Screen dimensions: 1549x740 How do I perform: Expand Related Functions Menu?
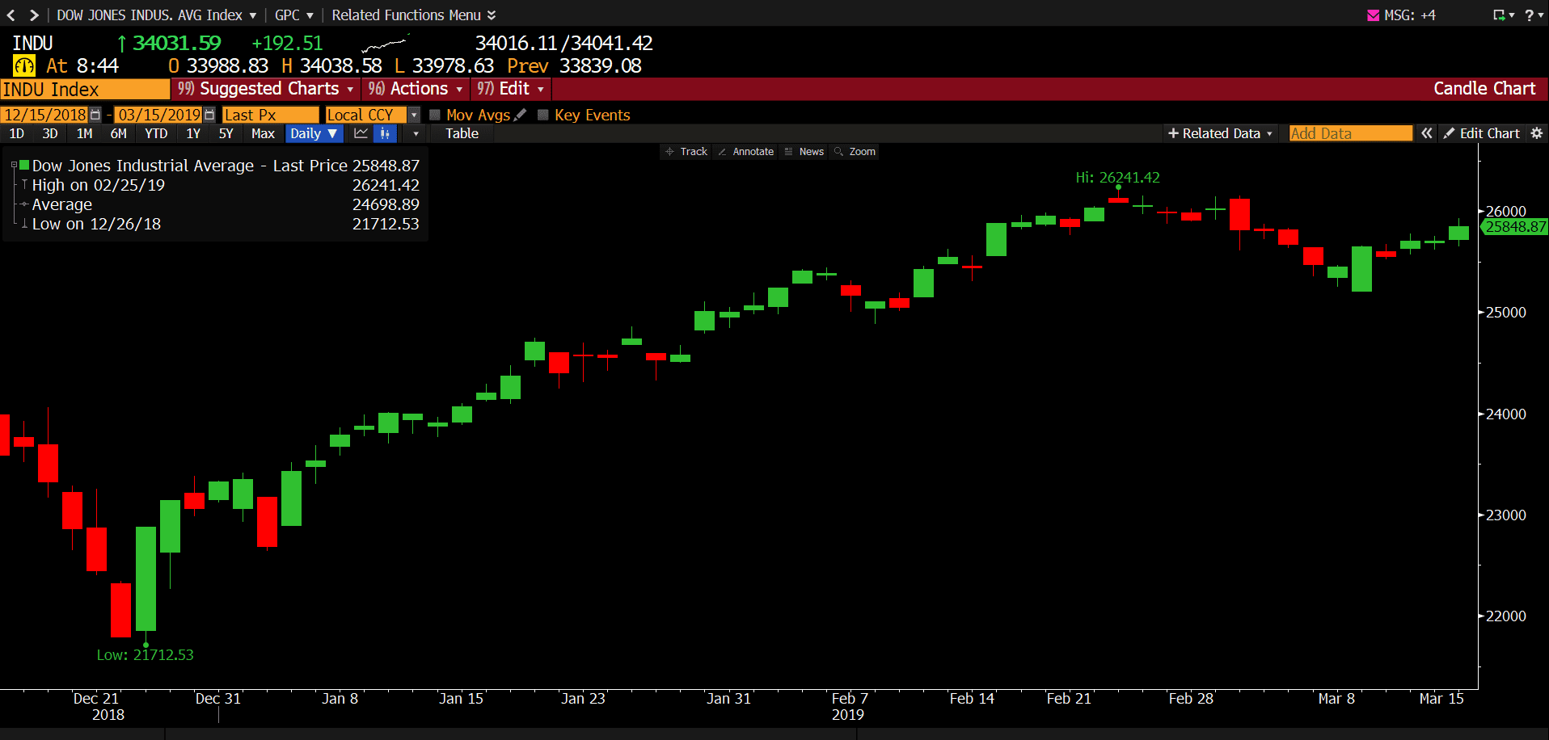414,15
